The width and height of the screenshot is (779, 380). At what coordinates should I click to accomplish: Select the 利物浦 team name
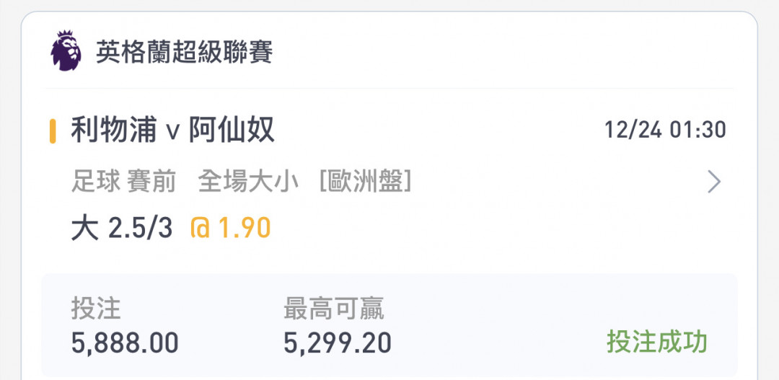pyautogui.click(x=114, y=131)
